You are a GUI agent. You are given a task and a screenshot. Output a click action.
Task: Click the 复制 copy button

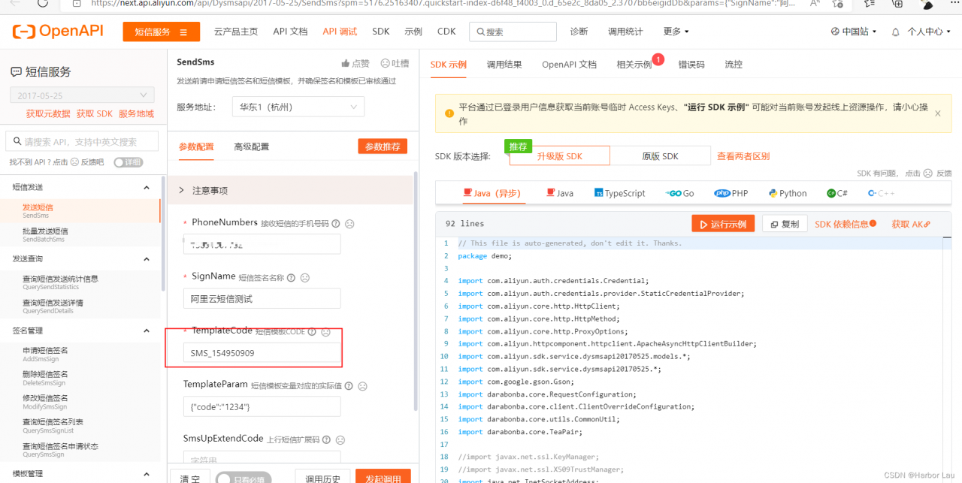(785, 224)
